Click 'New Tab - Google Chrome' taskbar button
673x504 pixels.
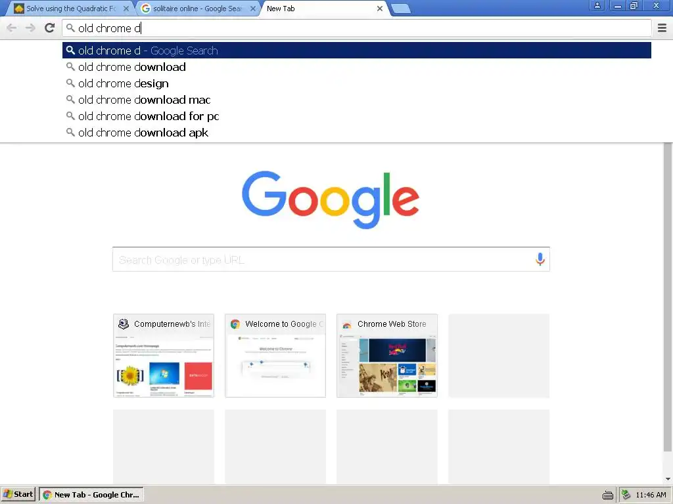(91, 495)
